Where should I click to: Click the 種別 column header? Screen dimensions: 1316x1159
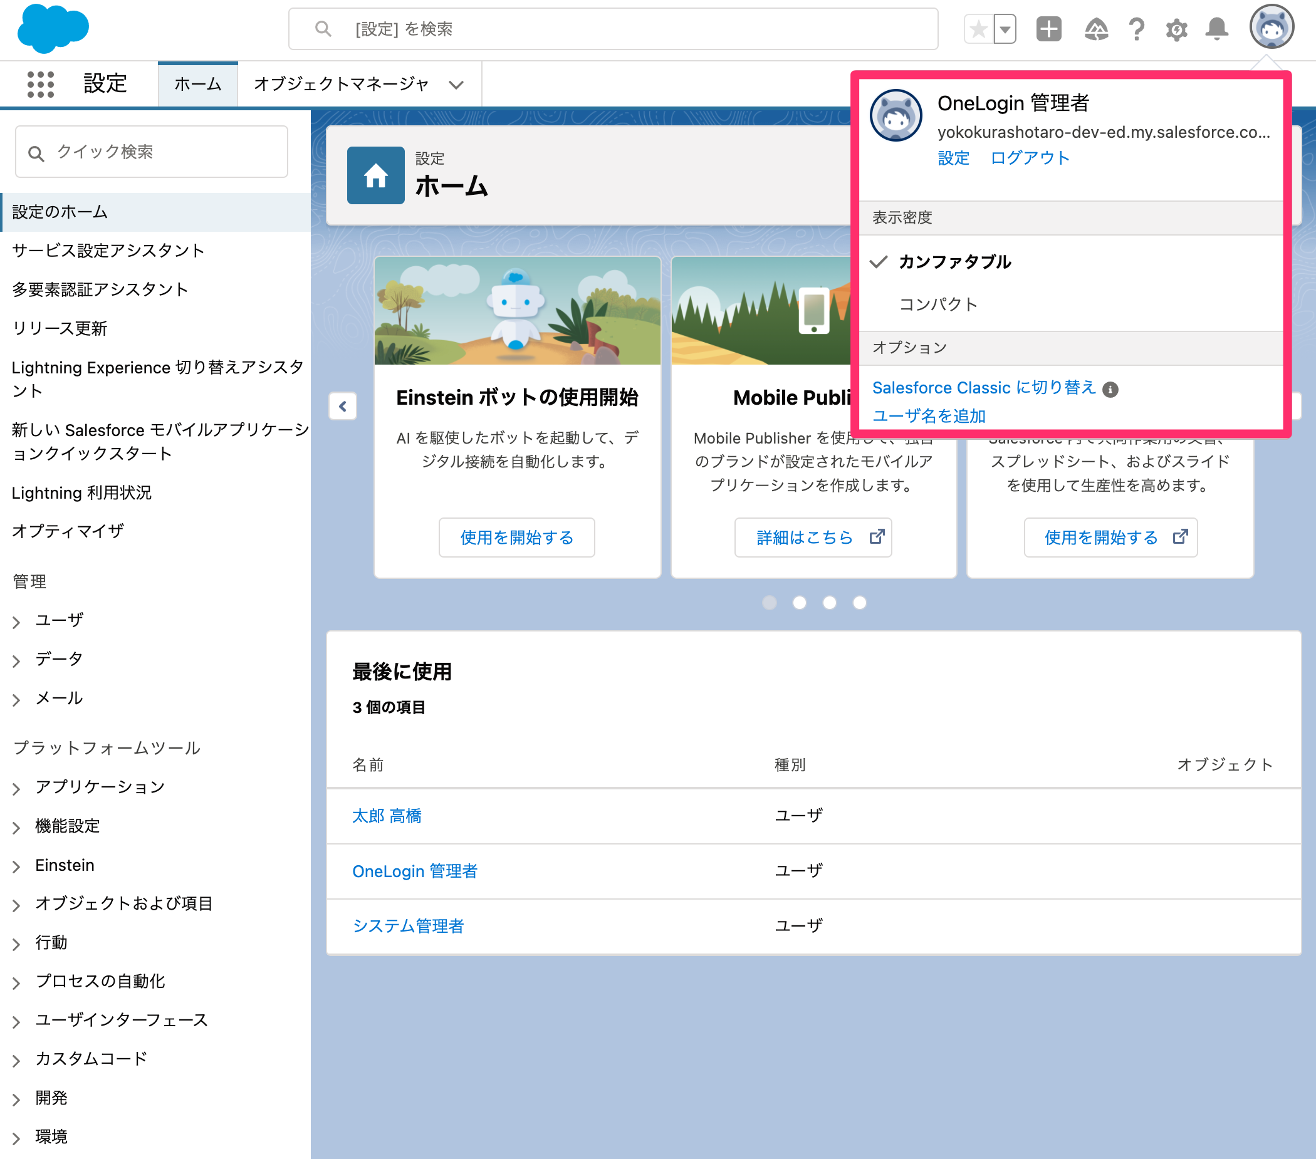point(790,765)
